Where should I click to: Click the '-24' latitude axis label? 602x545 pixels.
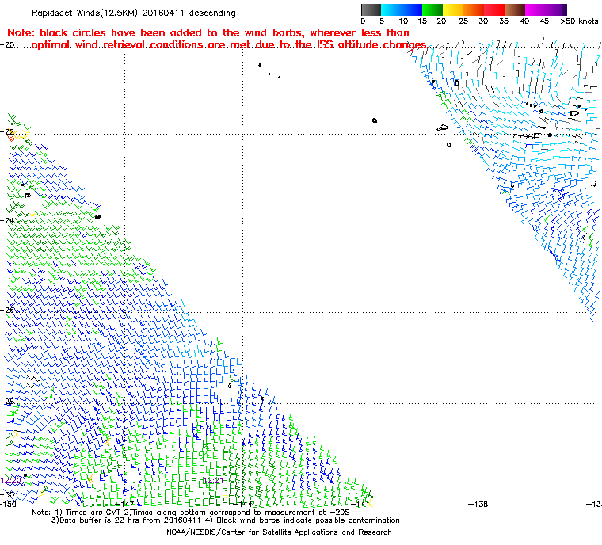(x=8, y=221)
